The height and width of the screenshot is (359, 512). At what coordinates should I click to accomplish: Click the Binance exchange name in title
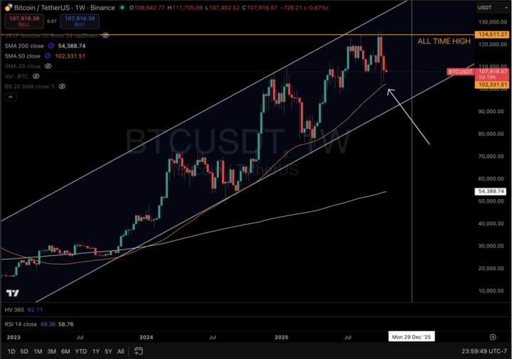click(x=102, y=8)
